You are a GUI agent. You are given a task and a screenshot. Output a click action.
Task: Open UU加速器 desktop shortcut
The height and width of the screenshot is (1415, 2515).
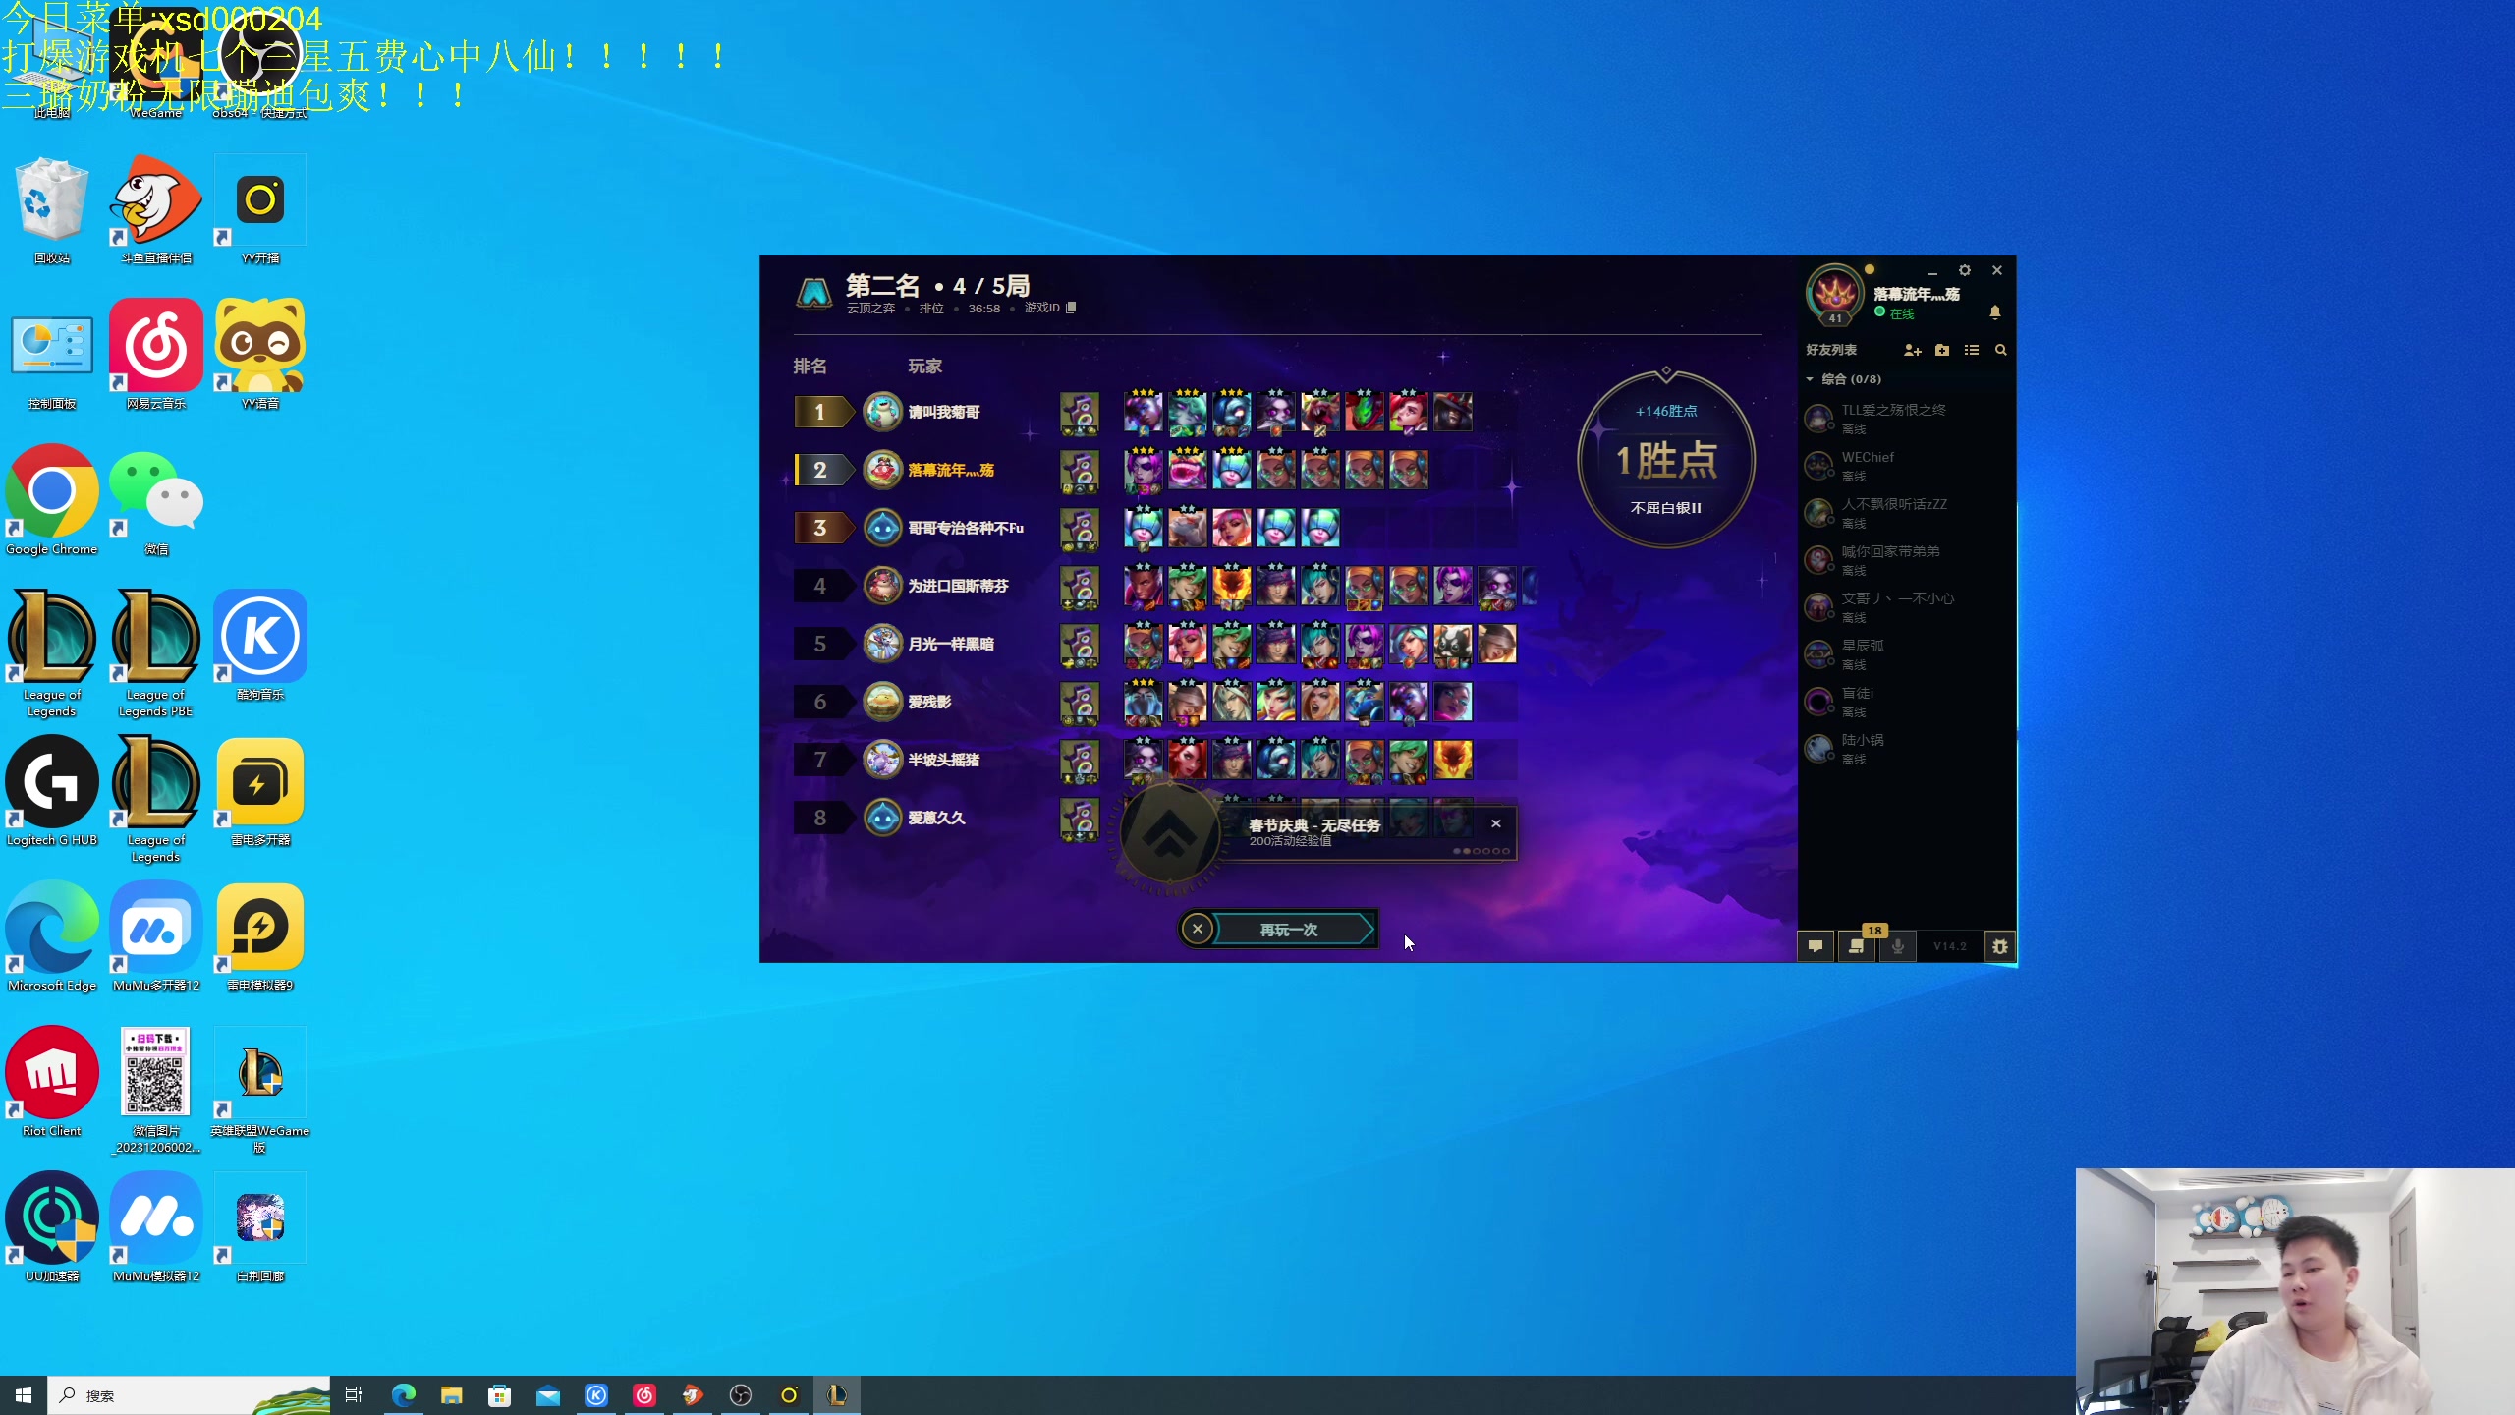[x=52, y=1228]
